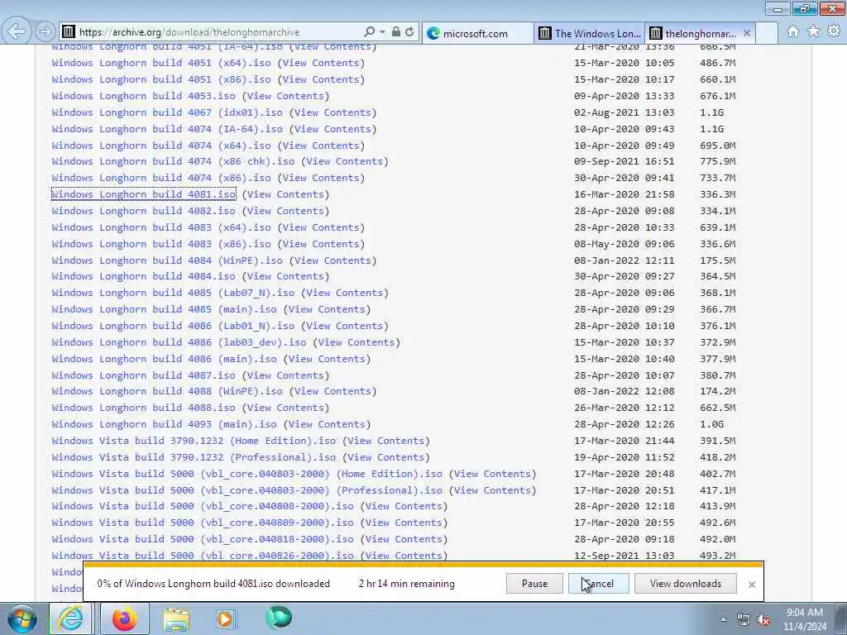Open Vista build 3790.1232 (Professional).iso link
The image size is (847, 635).
194,457
